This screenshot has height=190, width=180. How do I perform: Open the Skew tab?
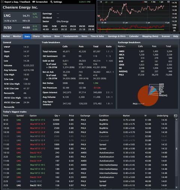coord(57,36)
